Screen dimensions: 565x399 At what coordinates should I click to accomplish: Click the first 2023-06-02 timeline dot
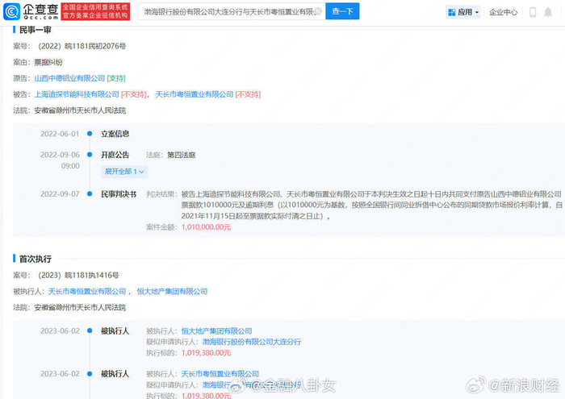point(90,330)
